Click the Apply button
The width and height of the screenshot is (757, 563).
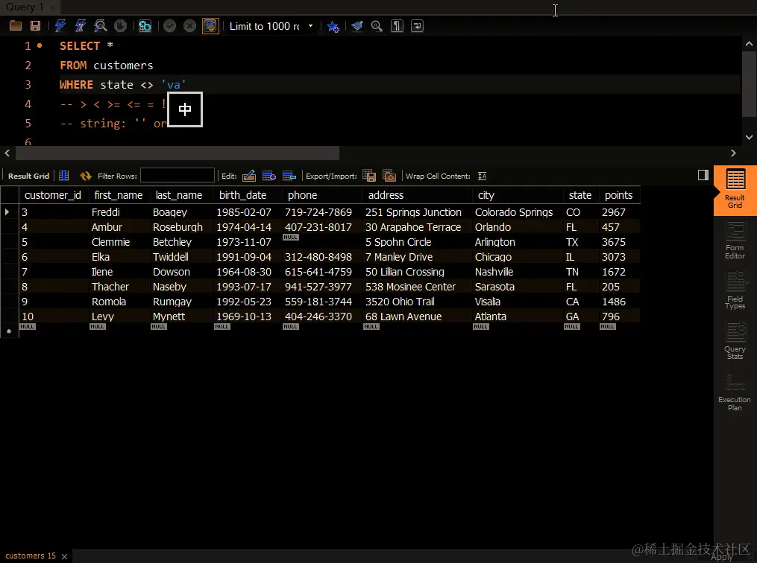click(x=722, y=557)
